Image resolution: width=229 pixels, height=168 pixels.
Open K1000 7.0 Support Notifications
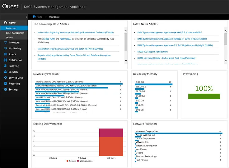(152, 52)
